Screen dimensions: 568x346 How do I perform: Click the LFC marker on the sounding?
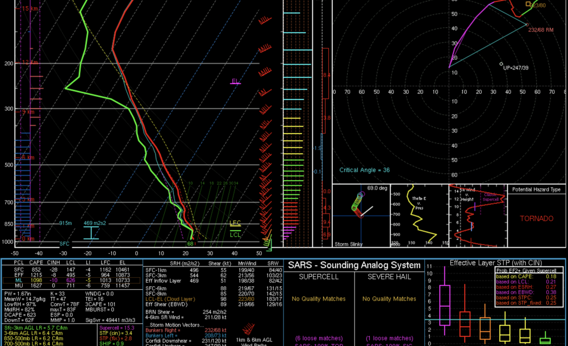235,223
